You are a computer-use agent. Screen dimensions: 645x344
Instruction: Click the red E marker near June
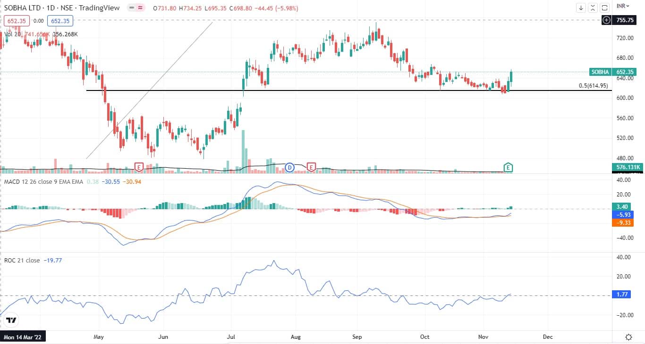139,167
